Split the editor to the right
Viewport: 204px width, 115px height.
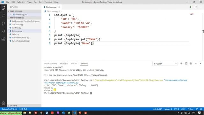[x=196, y=7]
